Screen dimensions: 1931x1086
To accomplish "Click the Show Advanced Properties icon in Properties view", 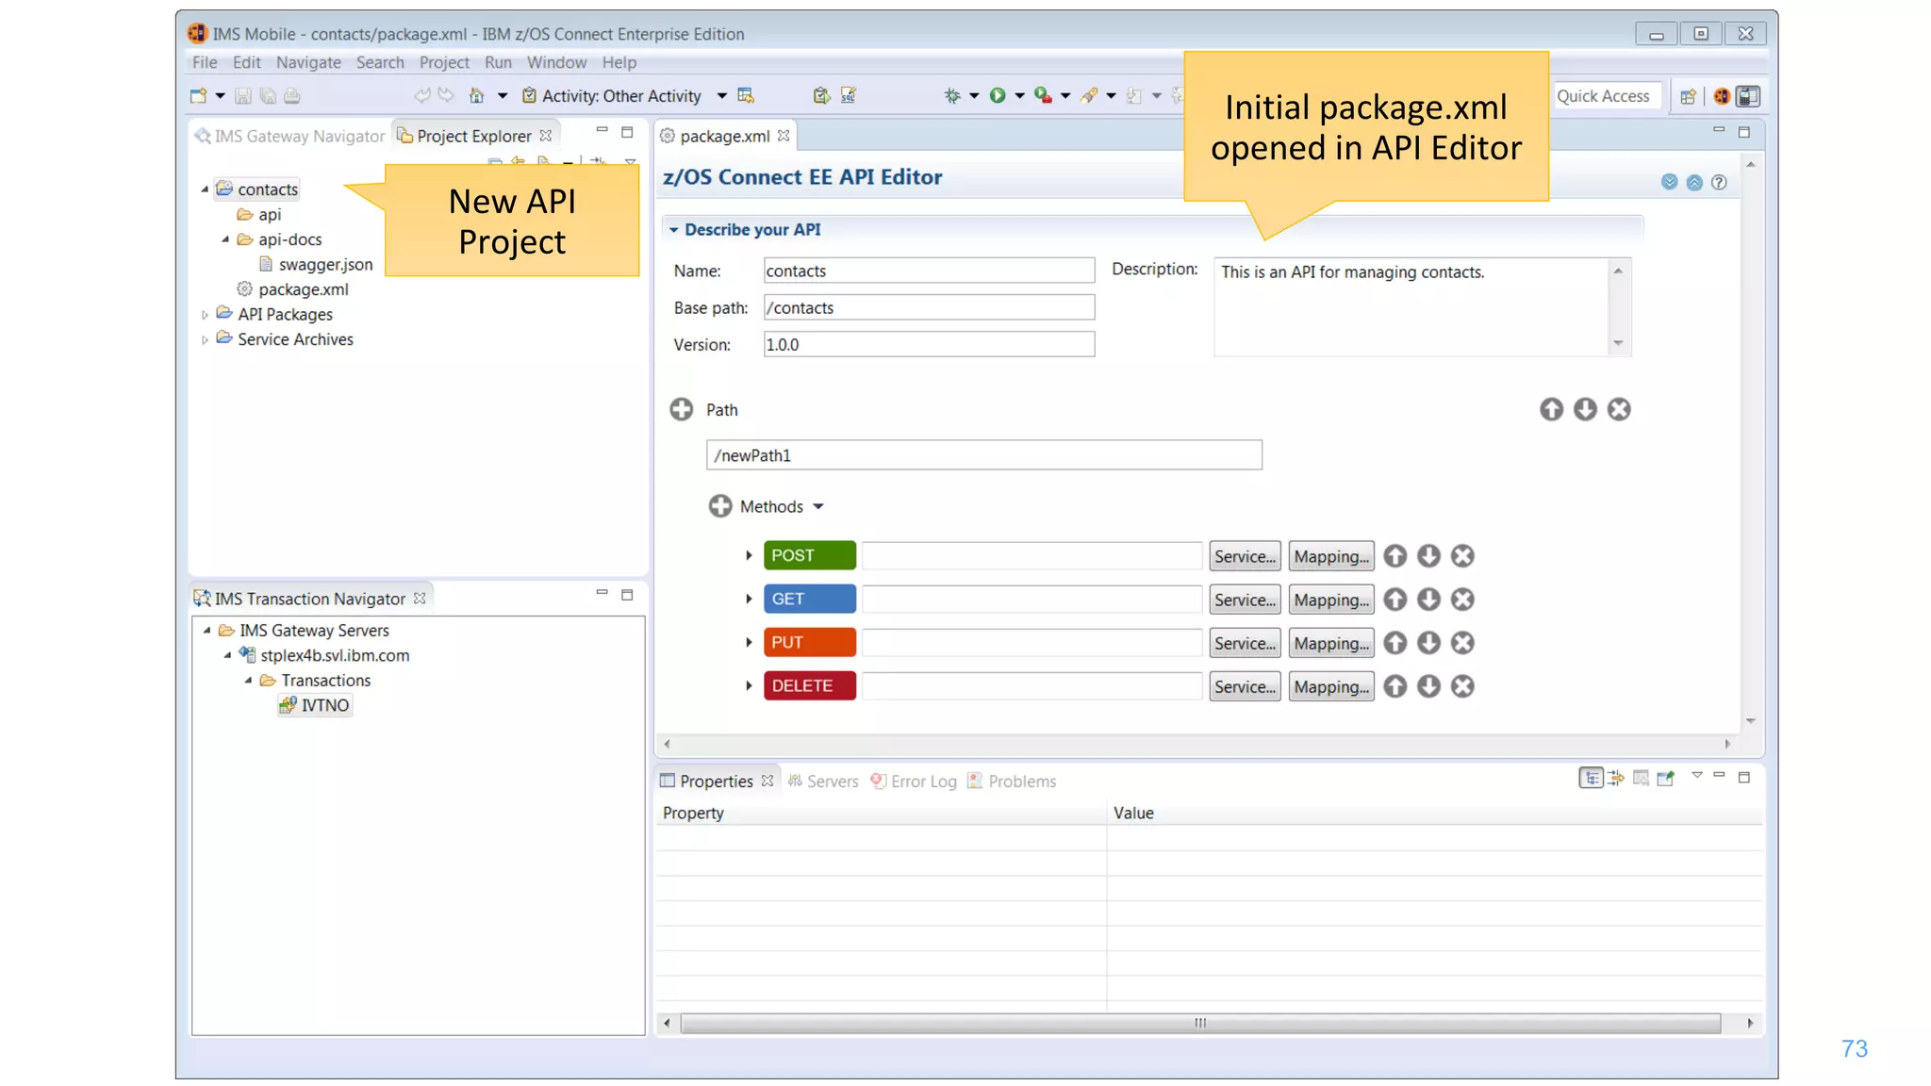I will pyautogui.click(x=1616, y=778).
